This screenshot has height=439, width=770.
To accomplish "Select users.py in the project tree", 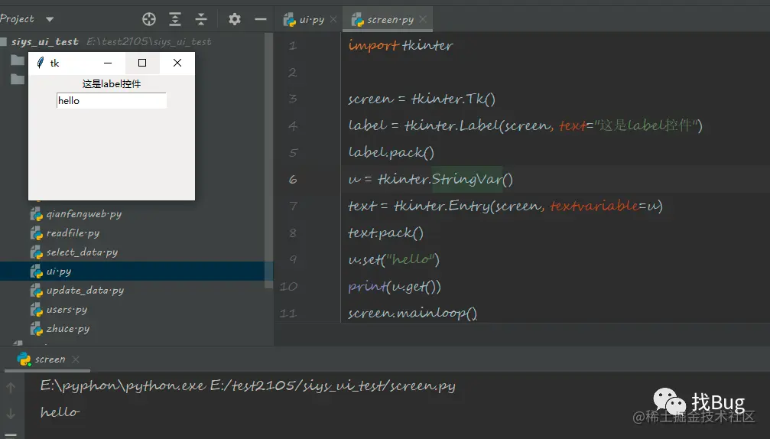I will 67,310.
